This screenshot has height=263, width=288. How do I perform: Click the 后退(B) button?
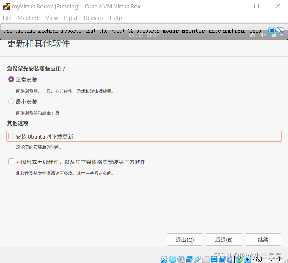pyautogui.click(x=224, y=239)
